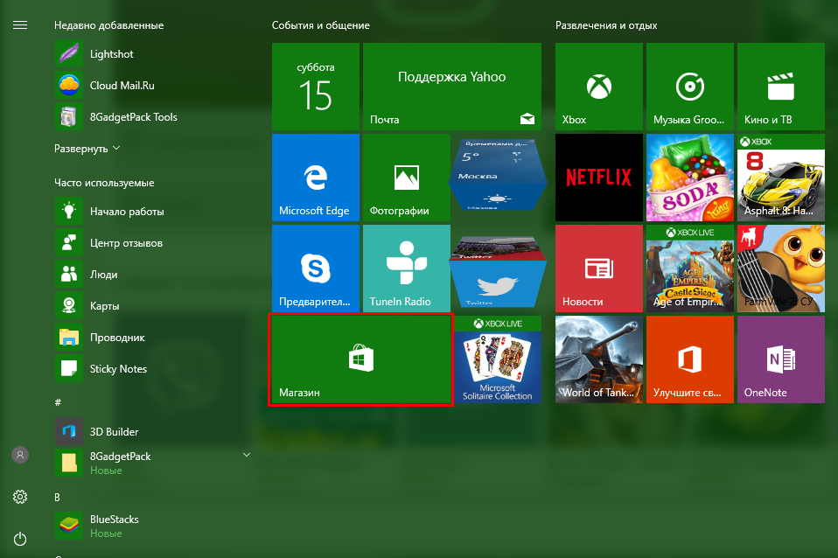This screenshot has height=558, width=838.
Task: Open Settings via the gear icon
Action: (x=20, y=497)
